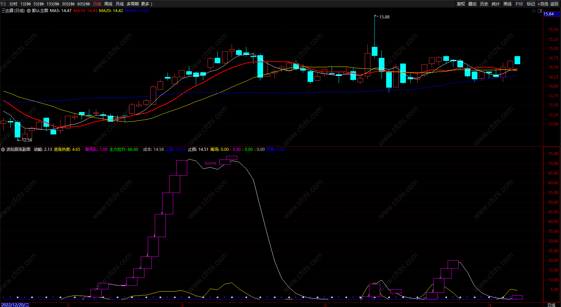Expand the 更多 periods menu
The image size is (561, 307).
click(146, 4)
